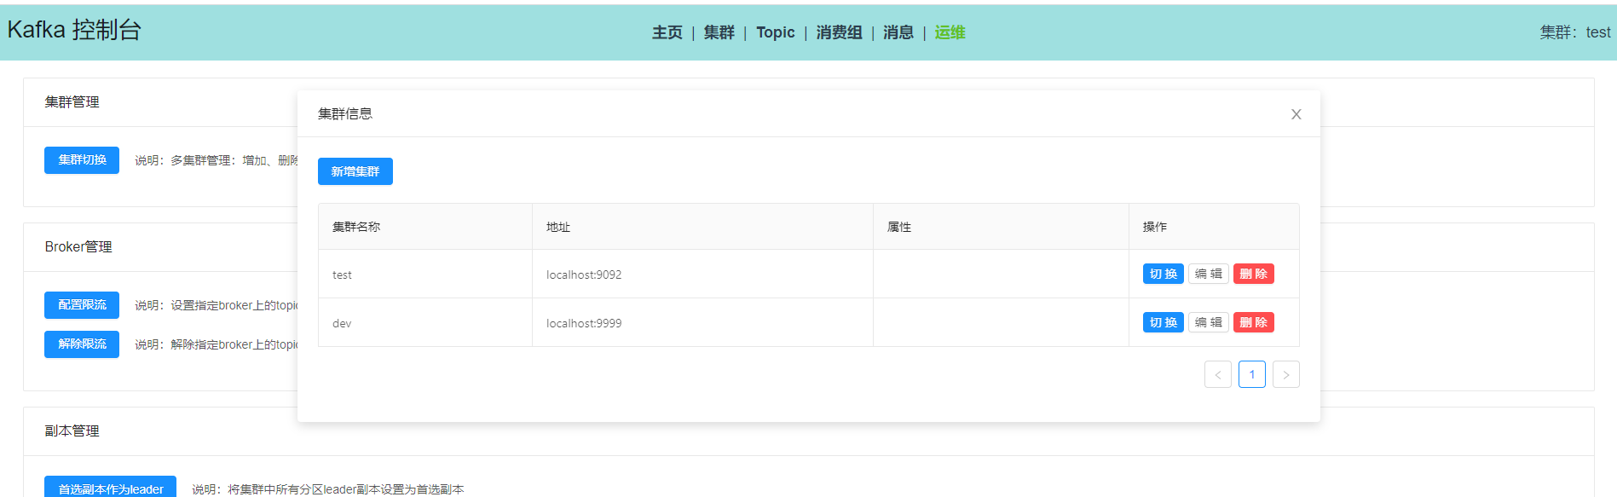Click the 集群切换 button
The width and height of the screenshot is (1617, 497).
(82, 160)
